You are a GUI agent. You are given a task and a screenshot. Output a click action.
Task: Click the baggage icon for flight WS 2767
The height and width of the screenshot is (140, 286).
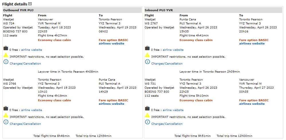click(x=147, y=48)
